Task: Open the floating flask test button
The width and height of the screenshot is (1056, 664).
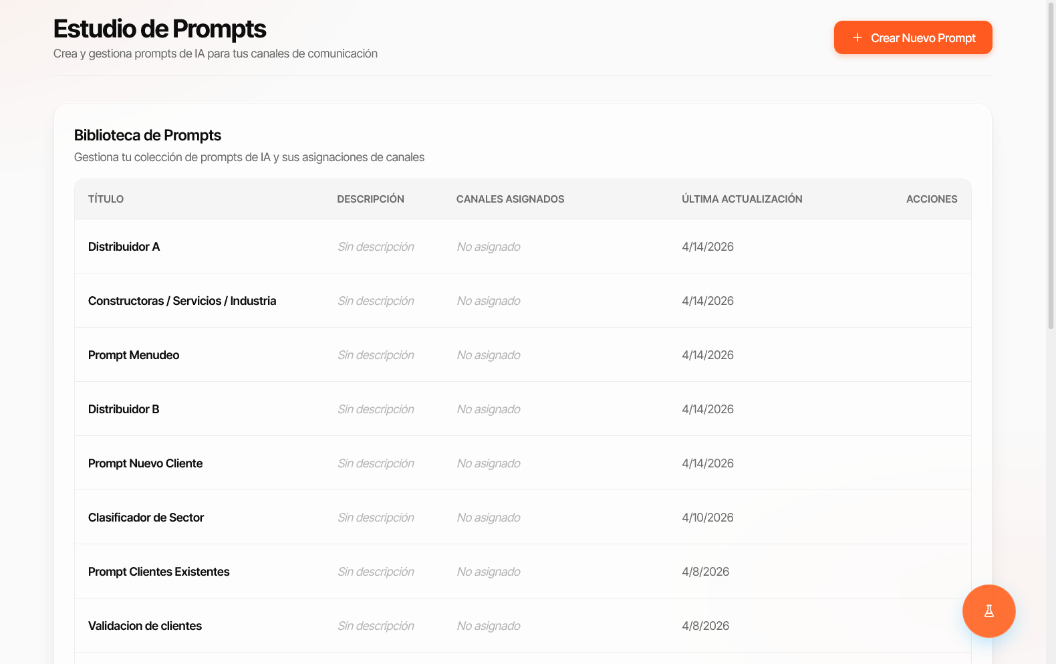Action: pyautogui.click(x=988, y=611)
